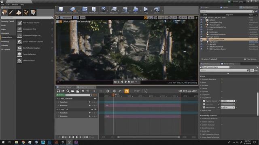Expand the Depth of Field section
This screenshot has width=259, height=145.
tap(206, 110)
